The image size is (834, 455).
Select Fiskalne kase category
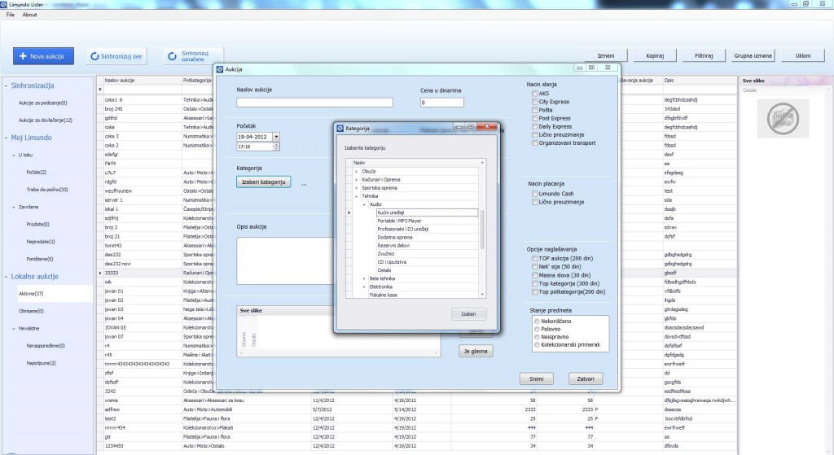pos(384,295)
